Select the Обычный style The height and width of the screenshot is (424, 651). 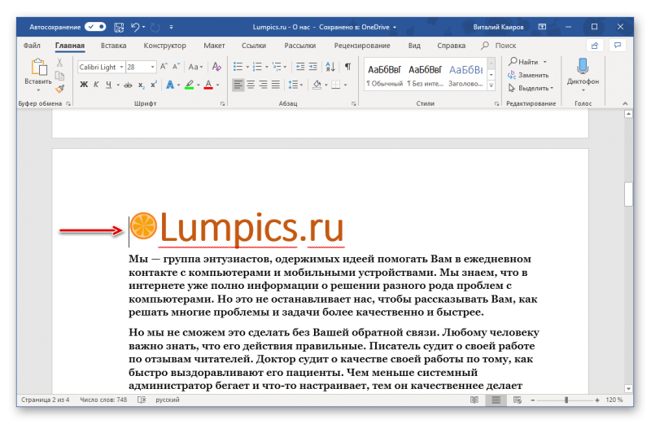click(x=384, y=76)
